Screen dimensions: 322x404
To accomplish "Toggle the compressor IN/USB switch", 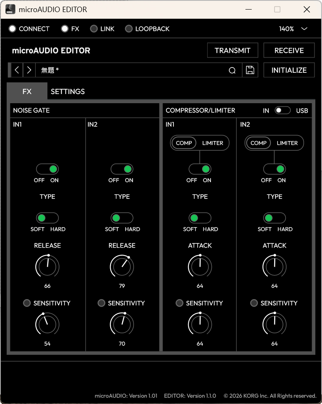I will pyautogui.click(x=282, y=110).
